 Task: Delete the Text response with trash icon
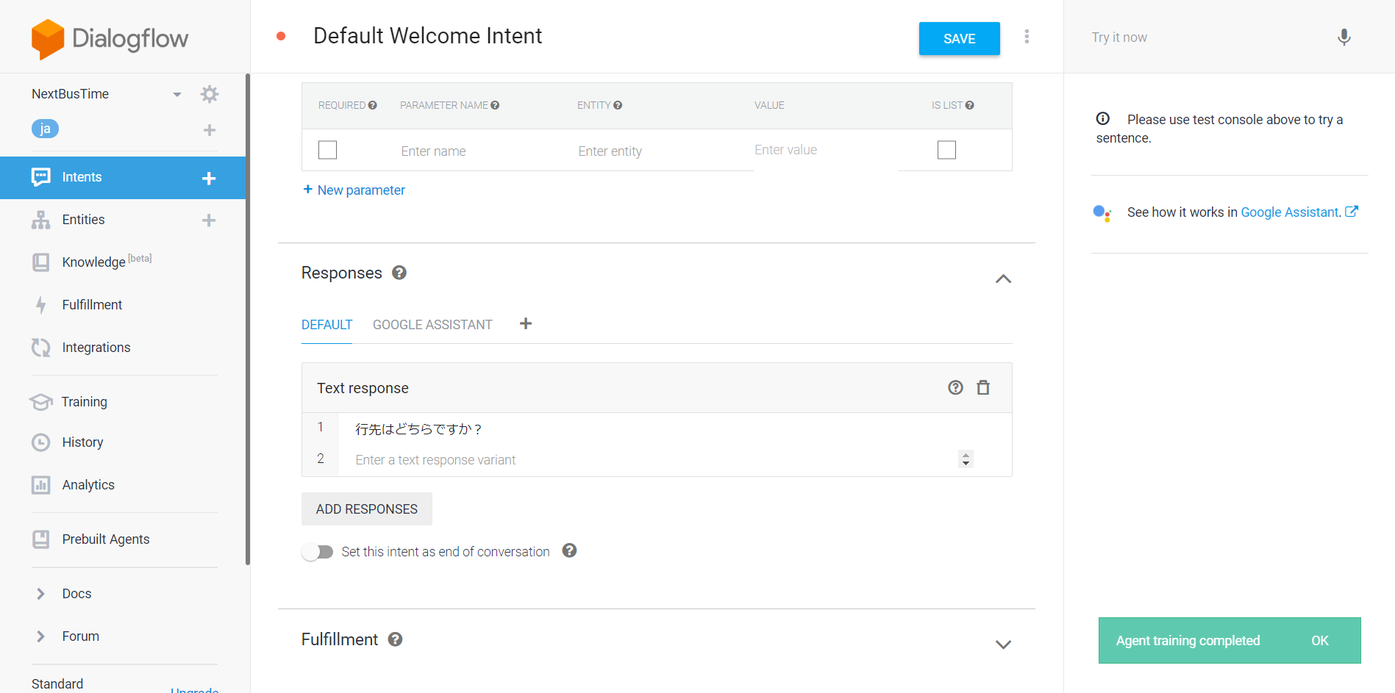coord(983,387)
